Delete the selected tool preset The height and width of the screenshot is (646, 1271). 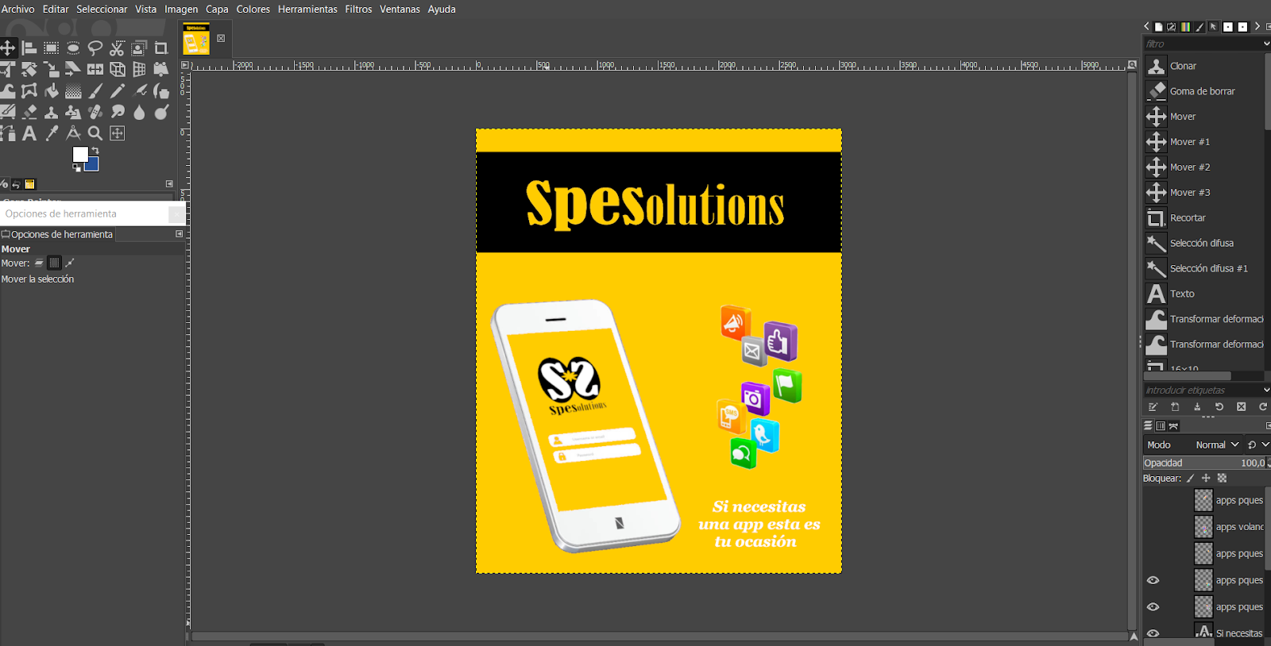click(1242, 406)
